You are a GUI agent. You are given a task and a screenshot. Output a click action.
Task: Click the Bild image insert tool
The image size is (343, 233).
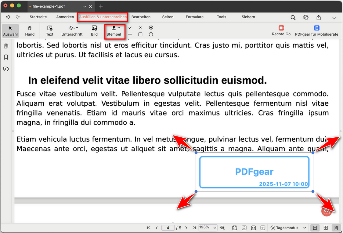[94, 31]
